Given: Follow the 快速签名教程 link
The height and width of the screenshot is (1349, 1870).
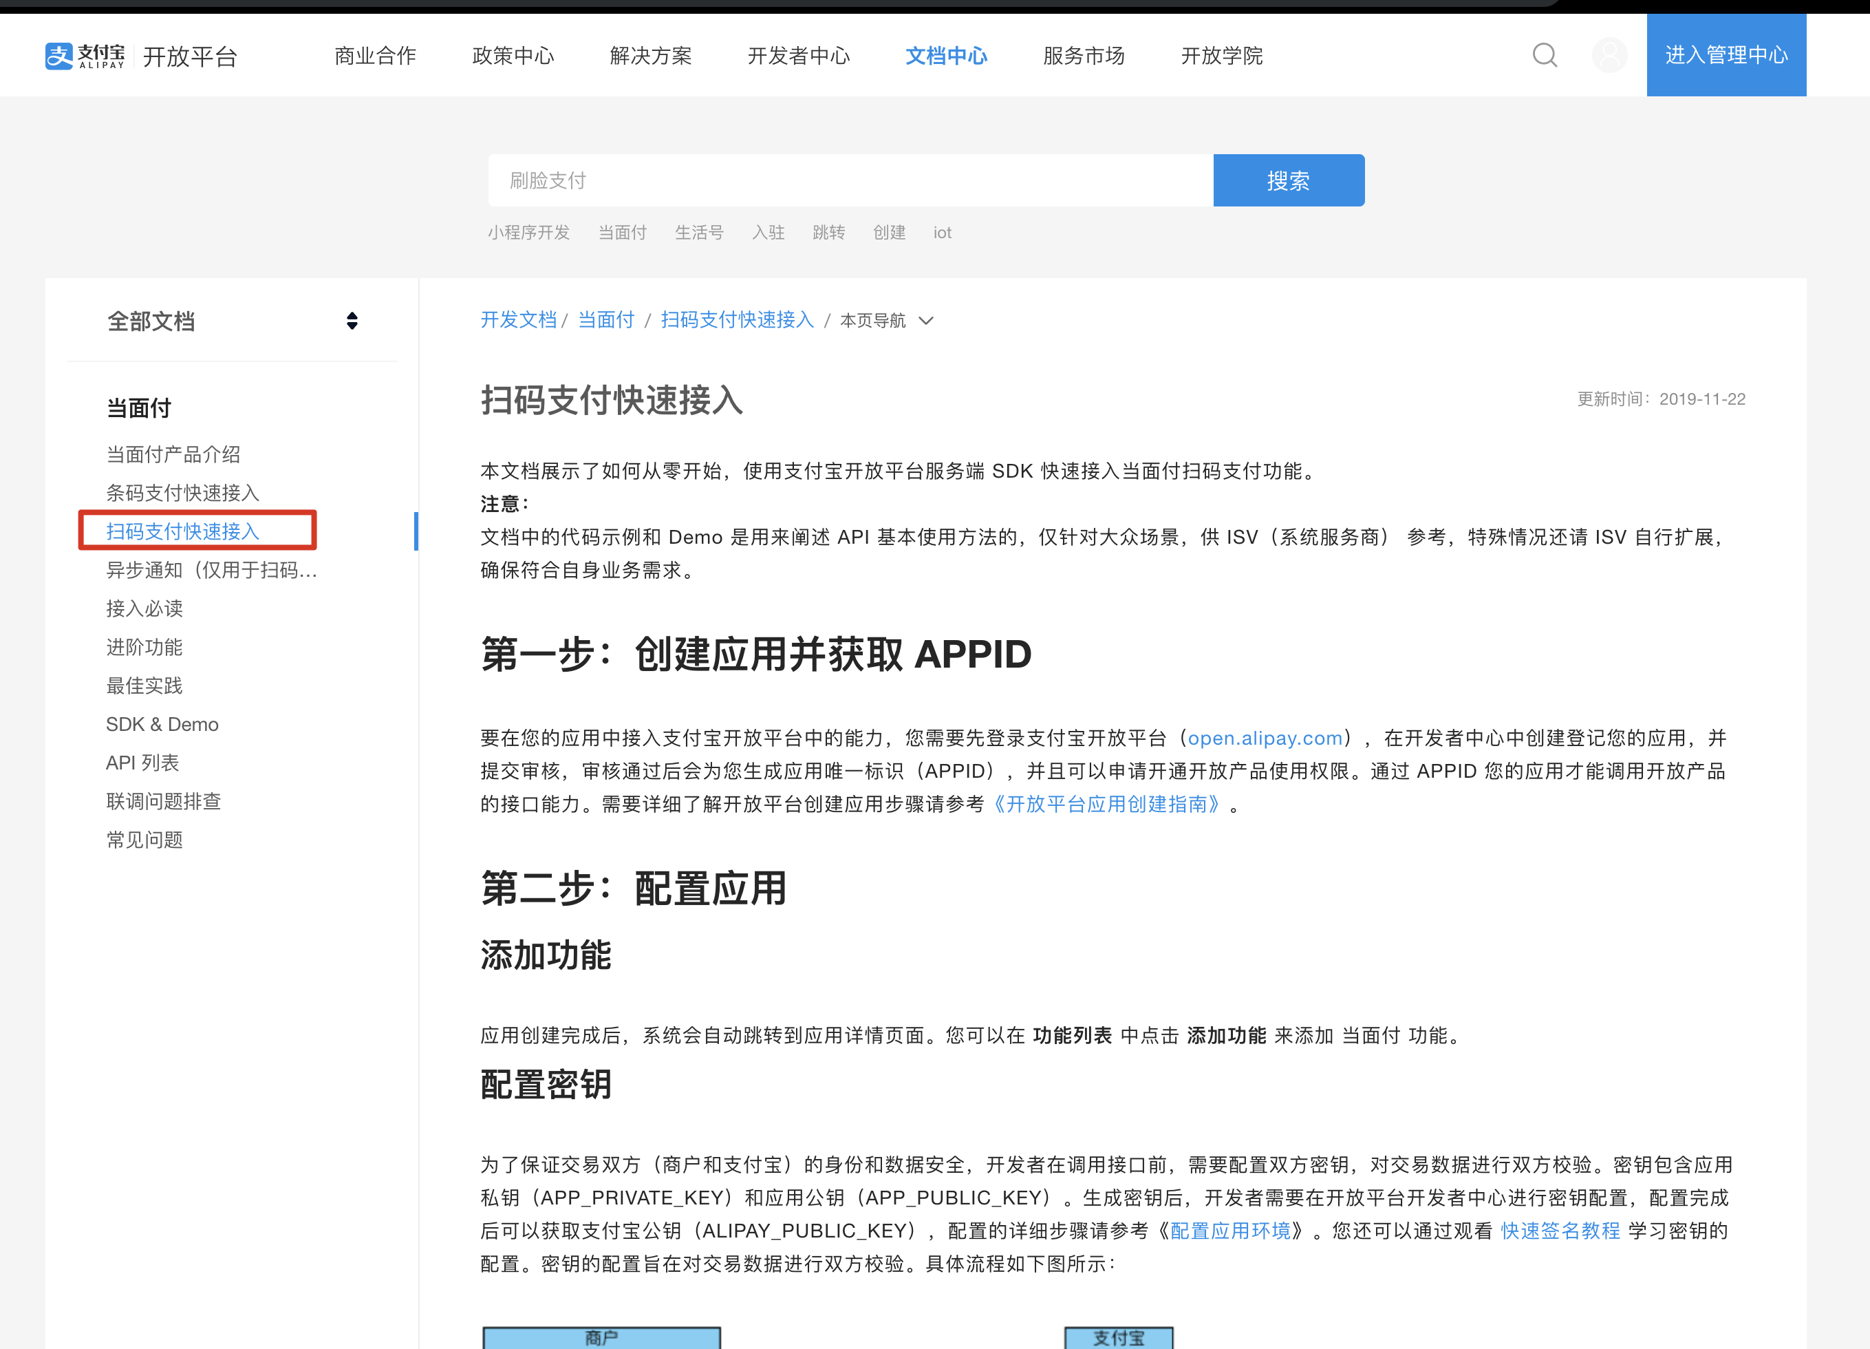Looking at the screenshot, I should pyautogui.click(x=1560, y=1230).
